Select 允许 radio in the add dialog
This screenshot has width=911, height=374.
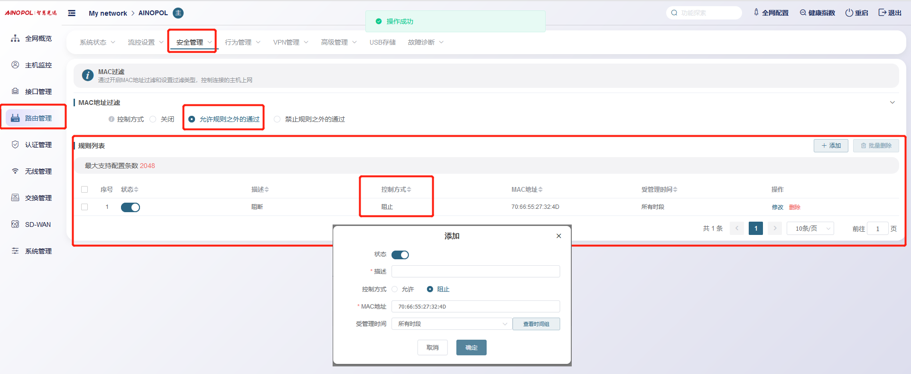click(x=395, y=289)
